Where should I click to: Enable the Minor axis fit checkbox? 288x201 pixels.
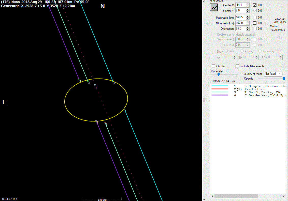[255, 23]
